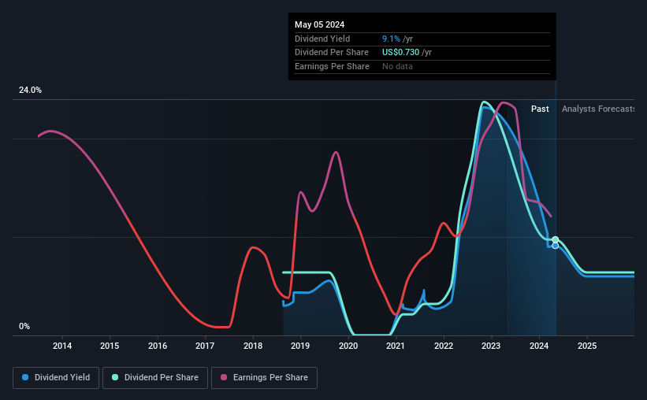Click the pink Earnings Per Share legend dot

pyautogui.click(x=224, y=377)
